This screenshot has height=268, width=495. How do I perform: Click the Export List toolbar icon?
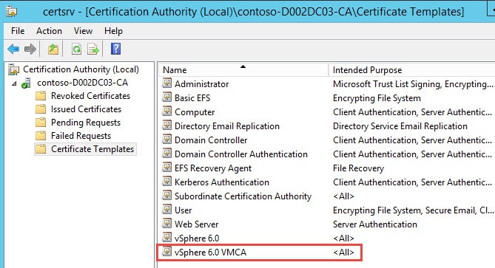click(x=93, y=49)
